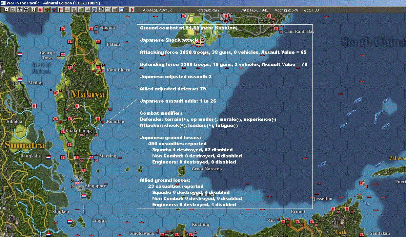406x237 pixels.
Task: Click the 'Date: Feb 6, 1942' text
Action: click(x=255, y=10)
